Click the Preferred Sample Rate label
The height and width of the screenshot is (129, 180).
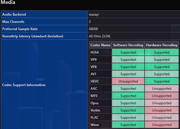click(x=20, y=29)
